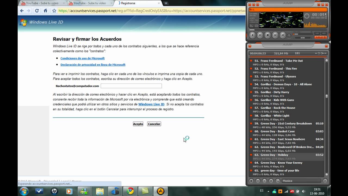
Task: Click the Pause button in AIMP player
Action: [x=260, y=35]
